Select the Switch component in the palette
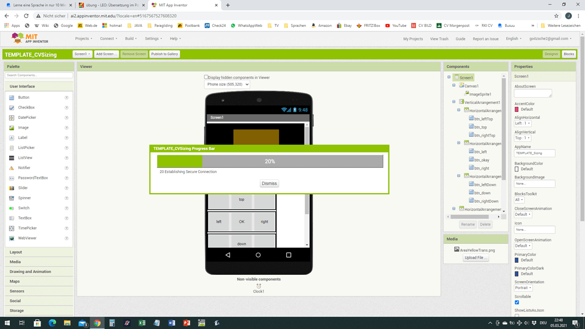585x329 pixels. point(23,207)
